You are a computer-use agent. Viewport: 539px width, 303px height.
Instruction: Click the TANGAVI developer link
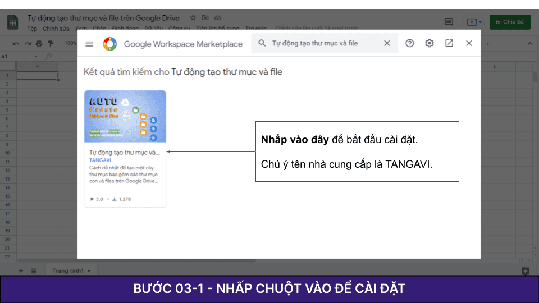(101, 160)
